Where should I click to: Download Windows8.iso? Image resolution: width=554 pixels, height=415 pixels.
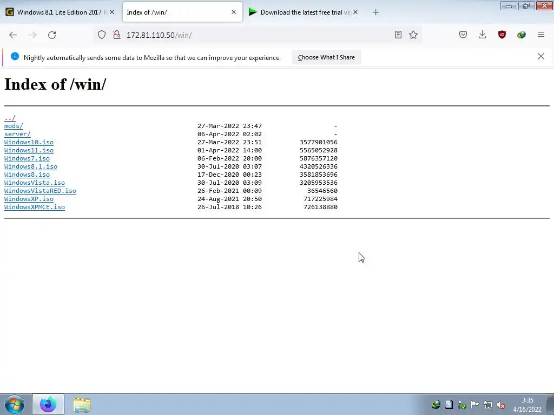point(27,175)
